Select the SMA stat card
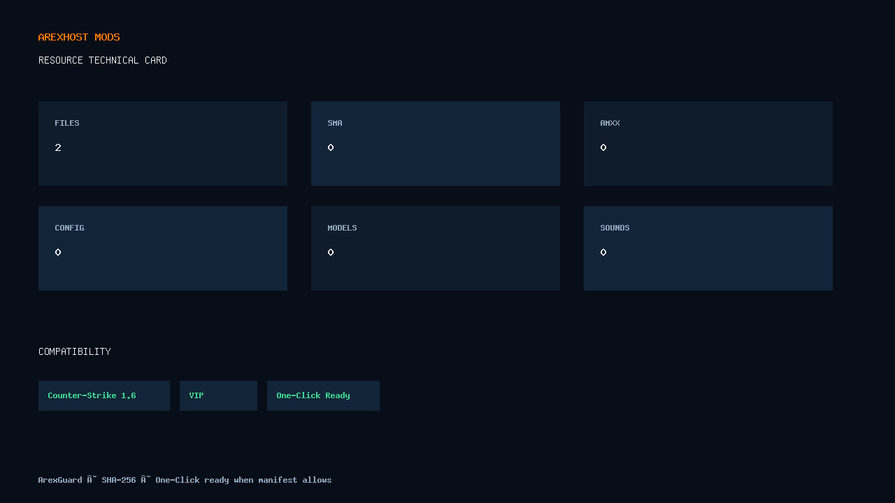The height and width of the screenshot is (503, 895). [x=436, y=143]
